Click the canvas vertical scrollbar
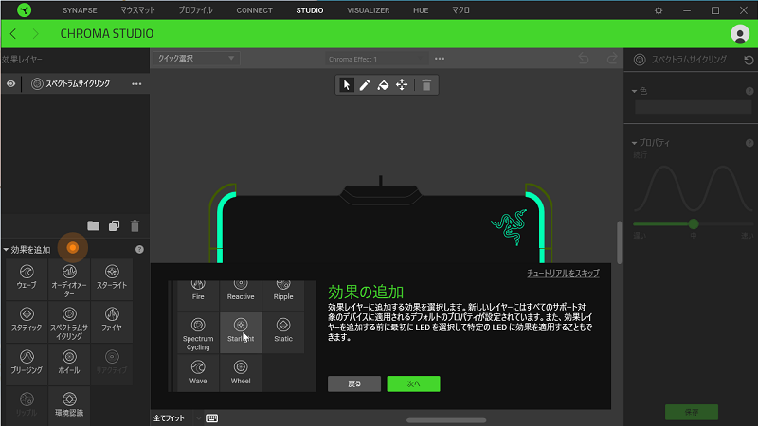 click(x=620, y=242)
